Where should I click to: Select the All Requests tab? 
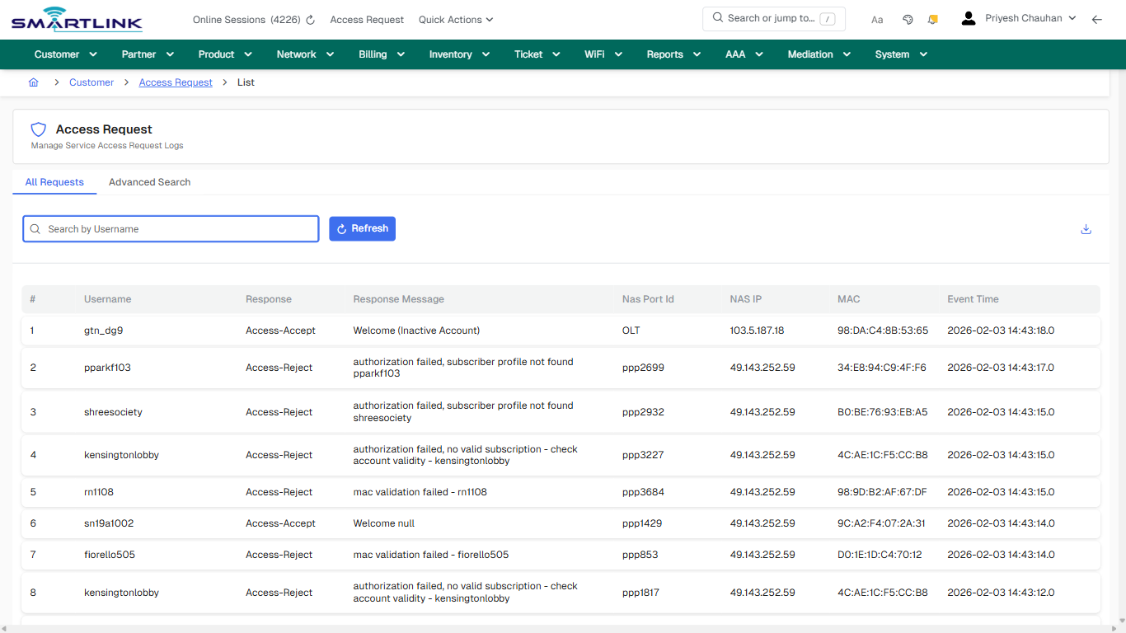coord(54,182)
